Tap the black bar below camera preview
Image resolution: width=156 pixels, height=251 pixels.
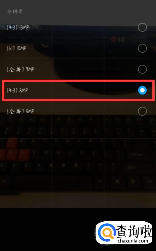coord(48,229)
